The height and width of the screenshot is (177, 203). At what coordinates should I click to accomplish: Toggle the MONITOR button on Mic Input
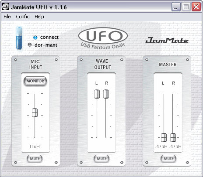[35, 81]
